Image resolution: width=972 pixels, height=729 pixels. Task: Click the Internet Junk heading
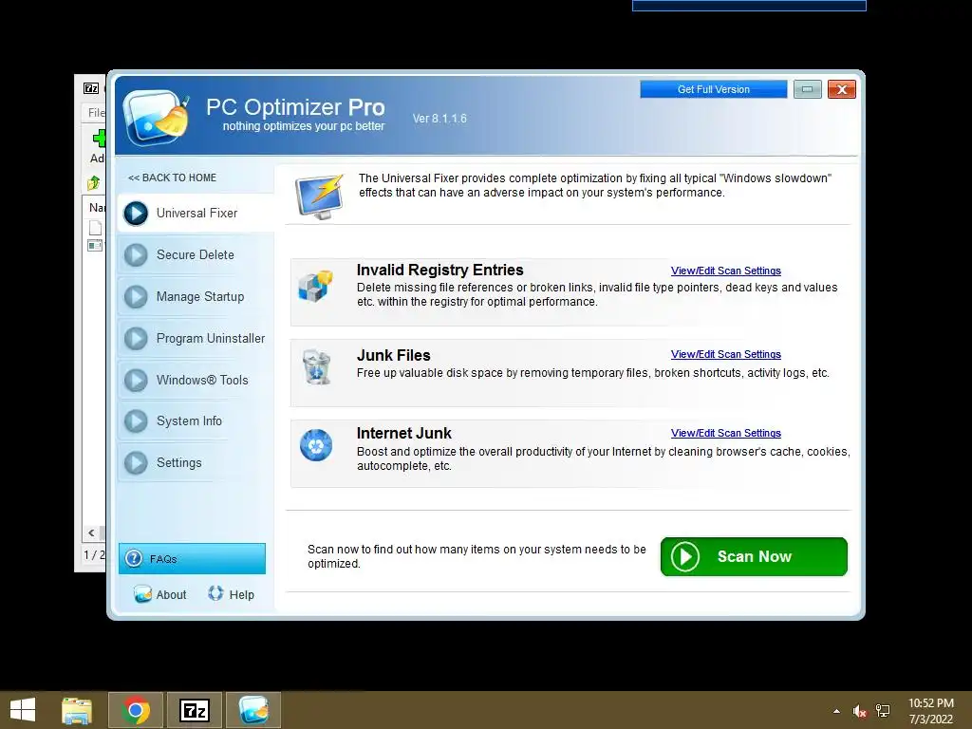click(x=404, y=433)
